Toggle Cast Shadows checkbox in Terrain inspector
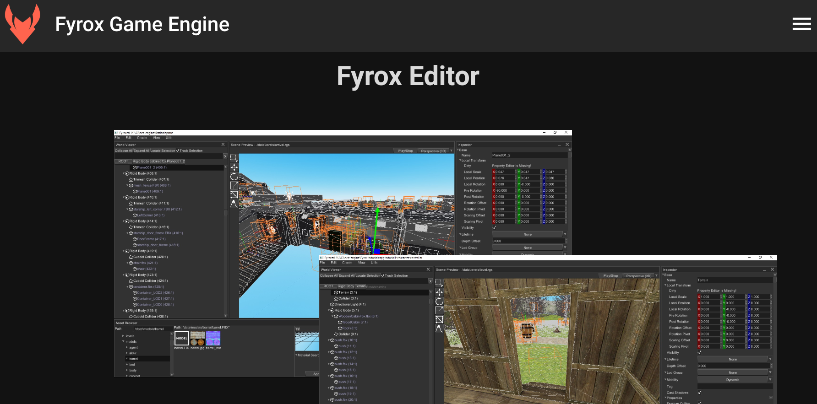Viewport: 817px width, 404px height. point(699,393)
